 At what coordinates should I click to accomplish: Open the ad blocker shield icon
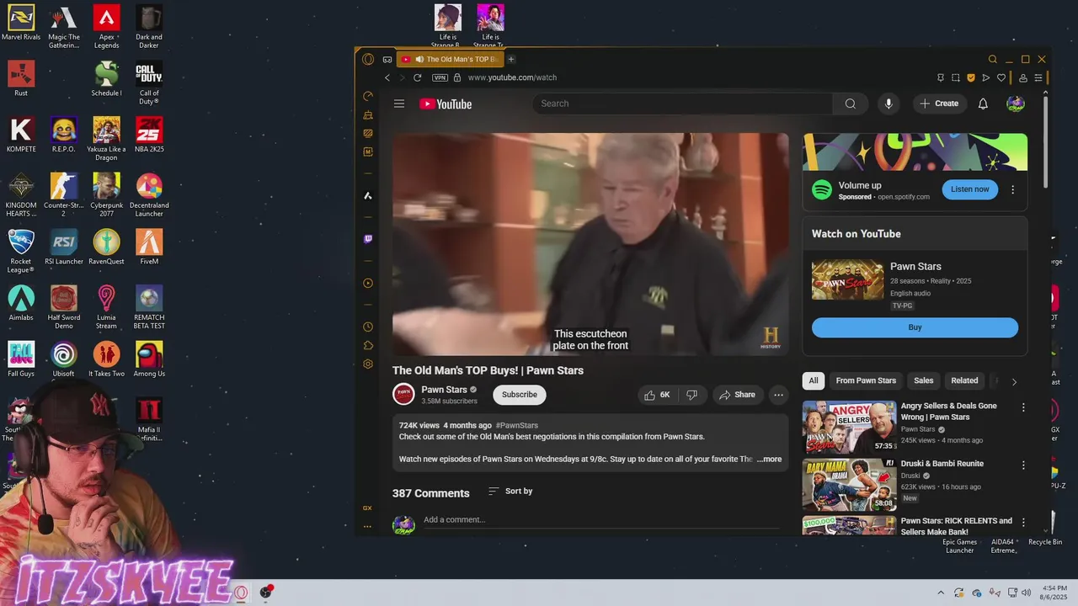971,77
